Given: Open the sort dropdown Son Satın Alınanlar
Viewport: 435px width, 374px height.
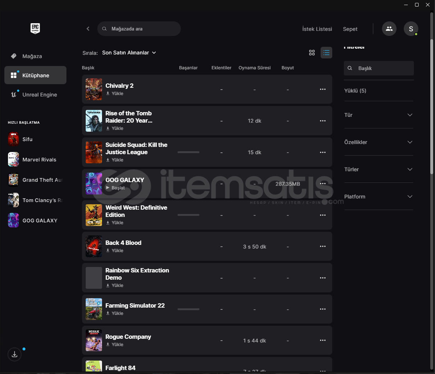Looking at the screenshot, I should pos(129,53).
